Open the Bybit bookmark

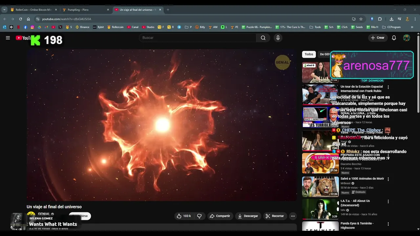point(98,27)
